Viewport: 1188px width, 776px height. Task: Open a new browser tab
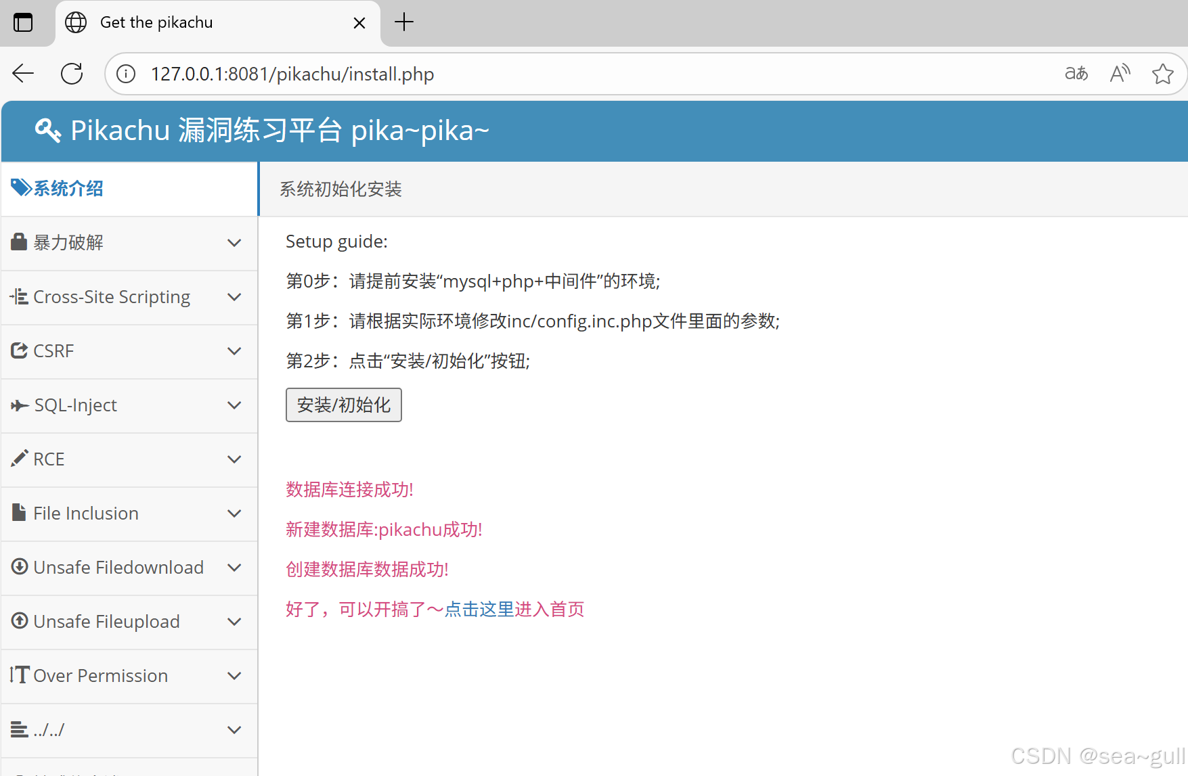404,22
